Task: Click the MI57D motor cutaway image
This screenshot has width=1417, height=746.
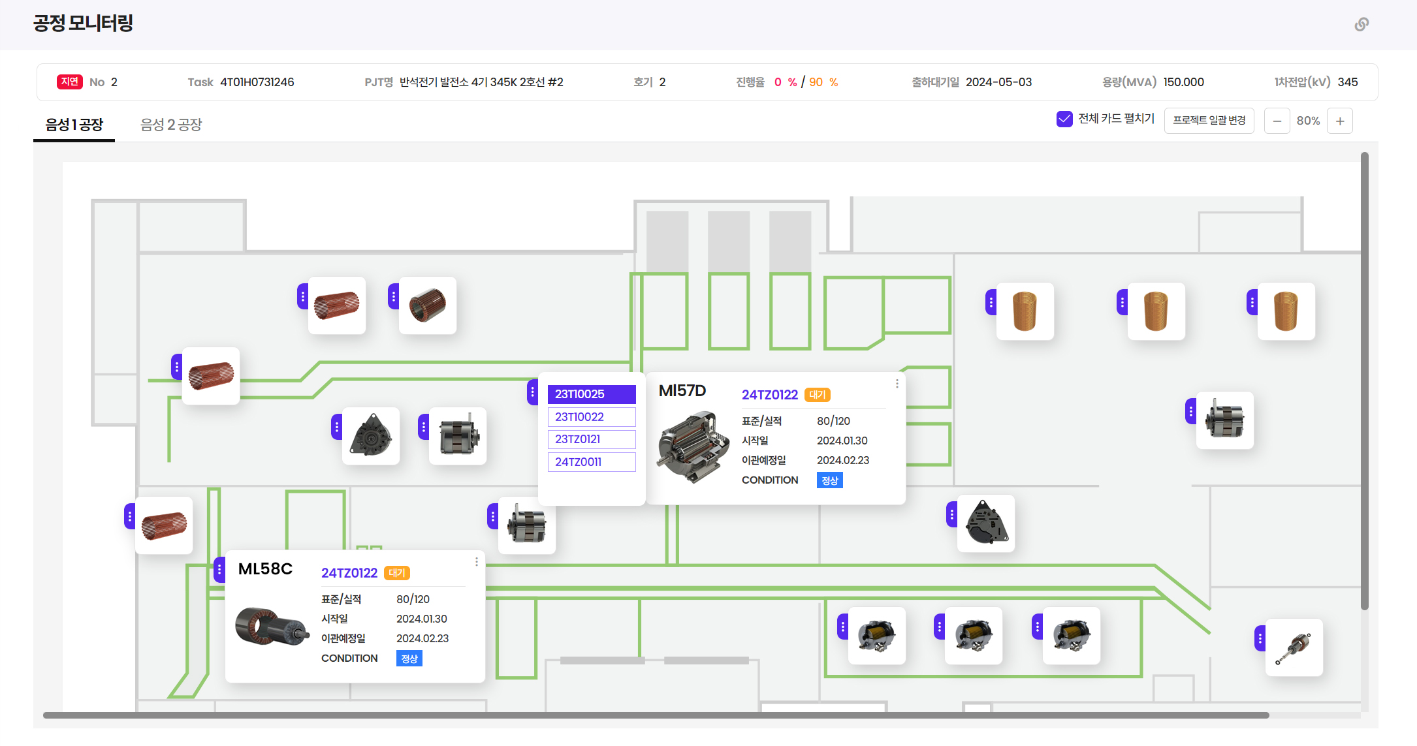Action: pyautogui.click(x=693, y=447)
